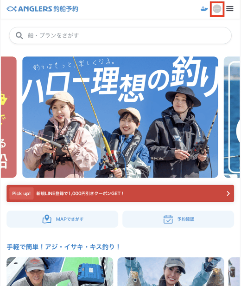Screen dimensions: 241x286
Task: Click the map pin icon
Action: (x=47, y=219)
